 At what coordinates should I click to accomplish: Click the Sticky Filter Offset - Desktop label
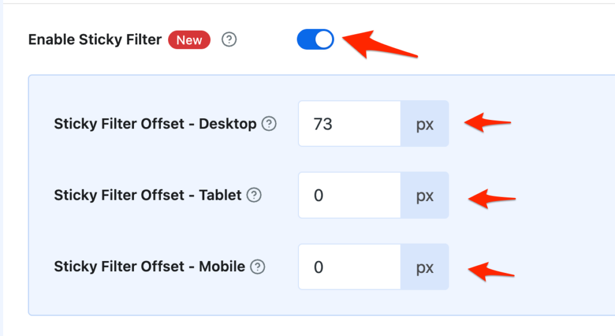[155, 124]
